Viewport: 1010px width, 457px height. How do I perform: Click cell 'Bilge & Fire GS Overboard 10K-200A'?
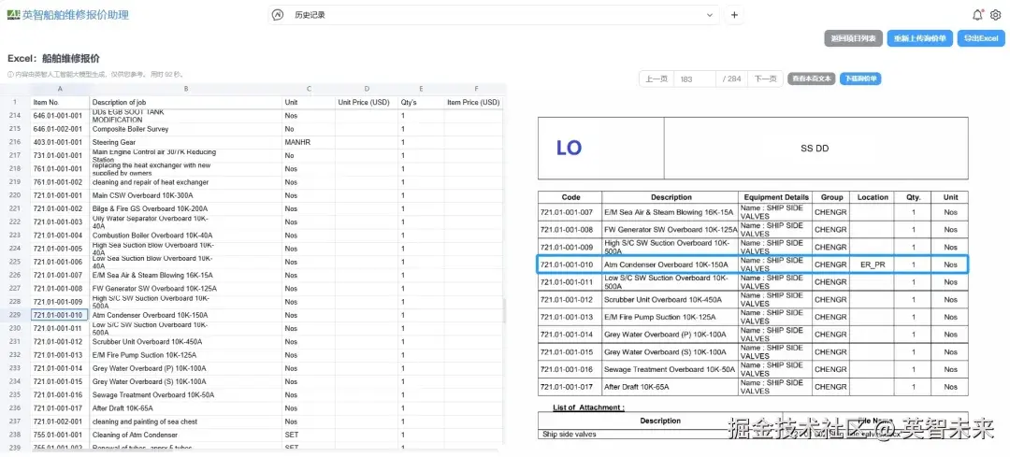pos(185,209)
